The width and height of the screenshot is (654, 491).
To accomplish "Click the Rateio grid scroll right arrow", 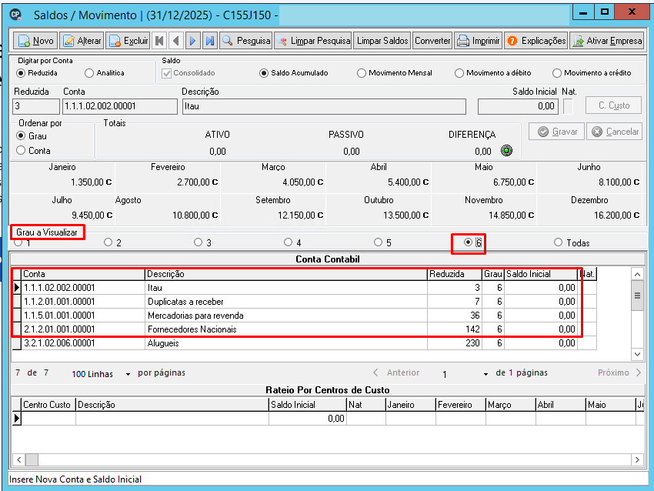I will click(637, 459).
